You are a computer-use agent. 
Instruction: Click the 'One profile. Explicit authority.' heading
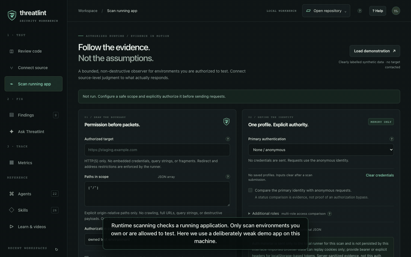[278, 125]
